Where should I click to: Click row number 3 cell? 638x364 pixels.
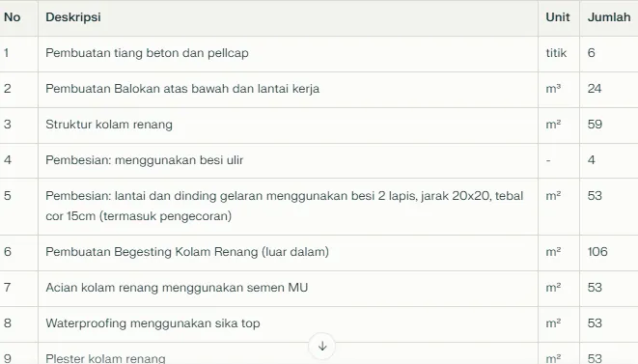coord(8,125)
